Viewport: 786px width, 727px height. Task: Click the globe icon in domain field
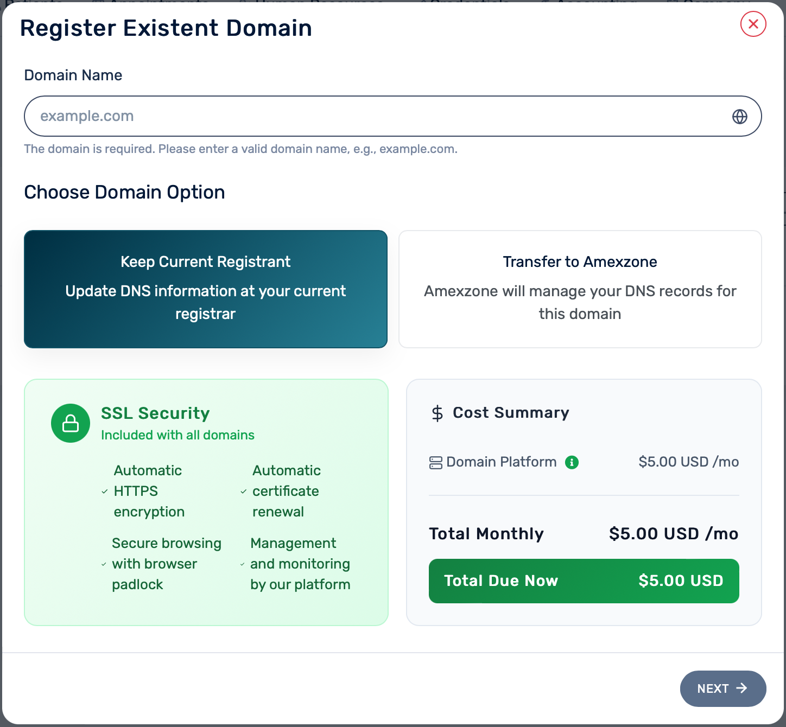pyautogui.click(x=739, y=117)
